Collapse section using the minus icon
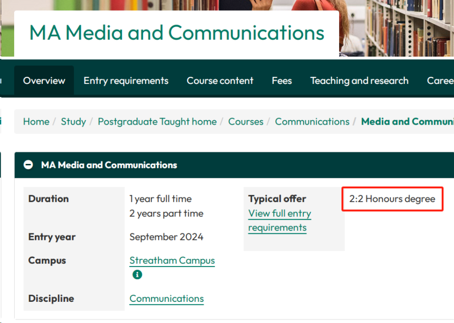Image resolution: width=454 pixels, height=323 pixels. pos(28,165)
